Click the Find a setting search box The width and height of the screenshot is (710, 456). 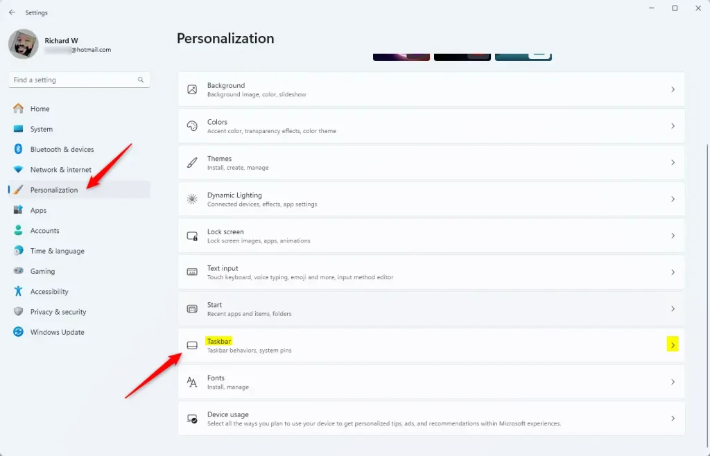pyautogui.click(x=73, y=80)
